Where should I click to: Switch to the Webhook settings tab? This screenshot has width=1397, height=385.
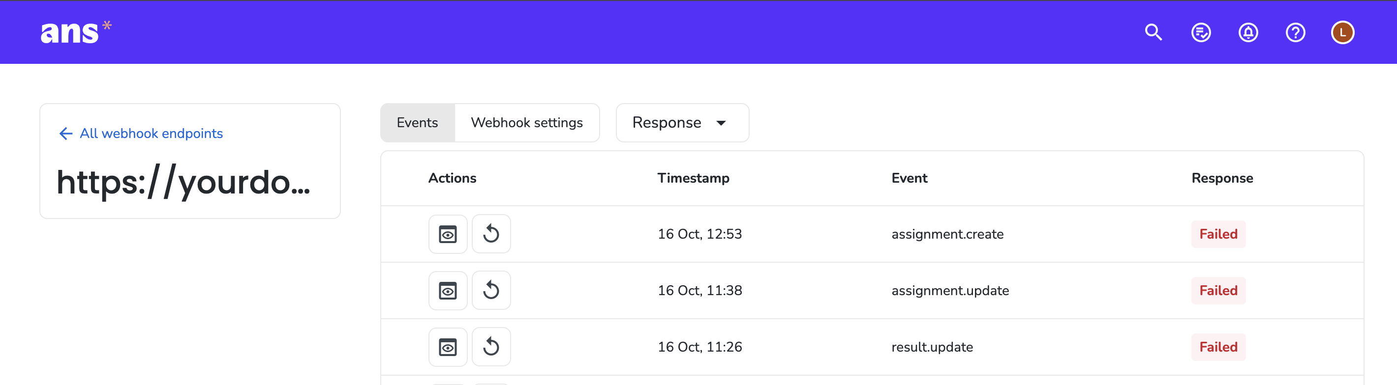(527, 123)
